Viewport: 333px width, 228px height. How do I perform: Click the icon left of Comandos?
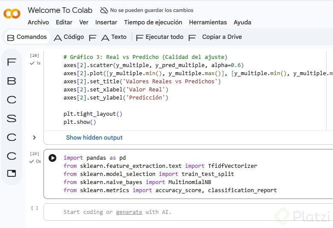(11, 38)
